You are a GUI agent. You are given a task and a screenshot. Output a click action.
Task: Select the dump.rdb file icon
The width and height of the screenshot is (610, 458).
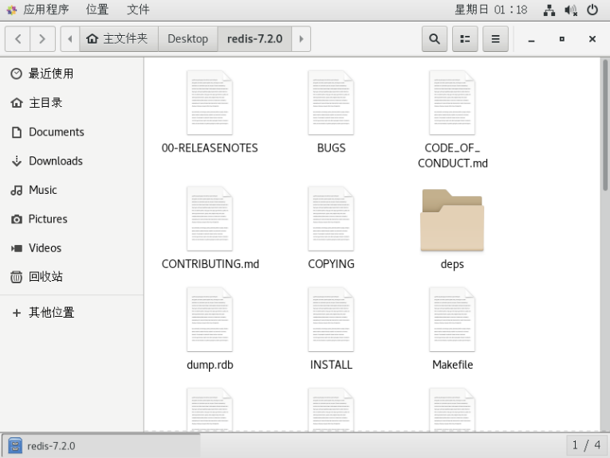click(x=210, y=319)
